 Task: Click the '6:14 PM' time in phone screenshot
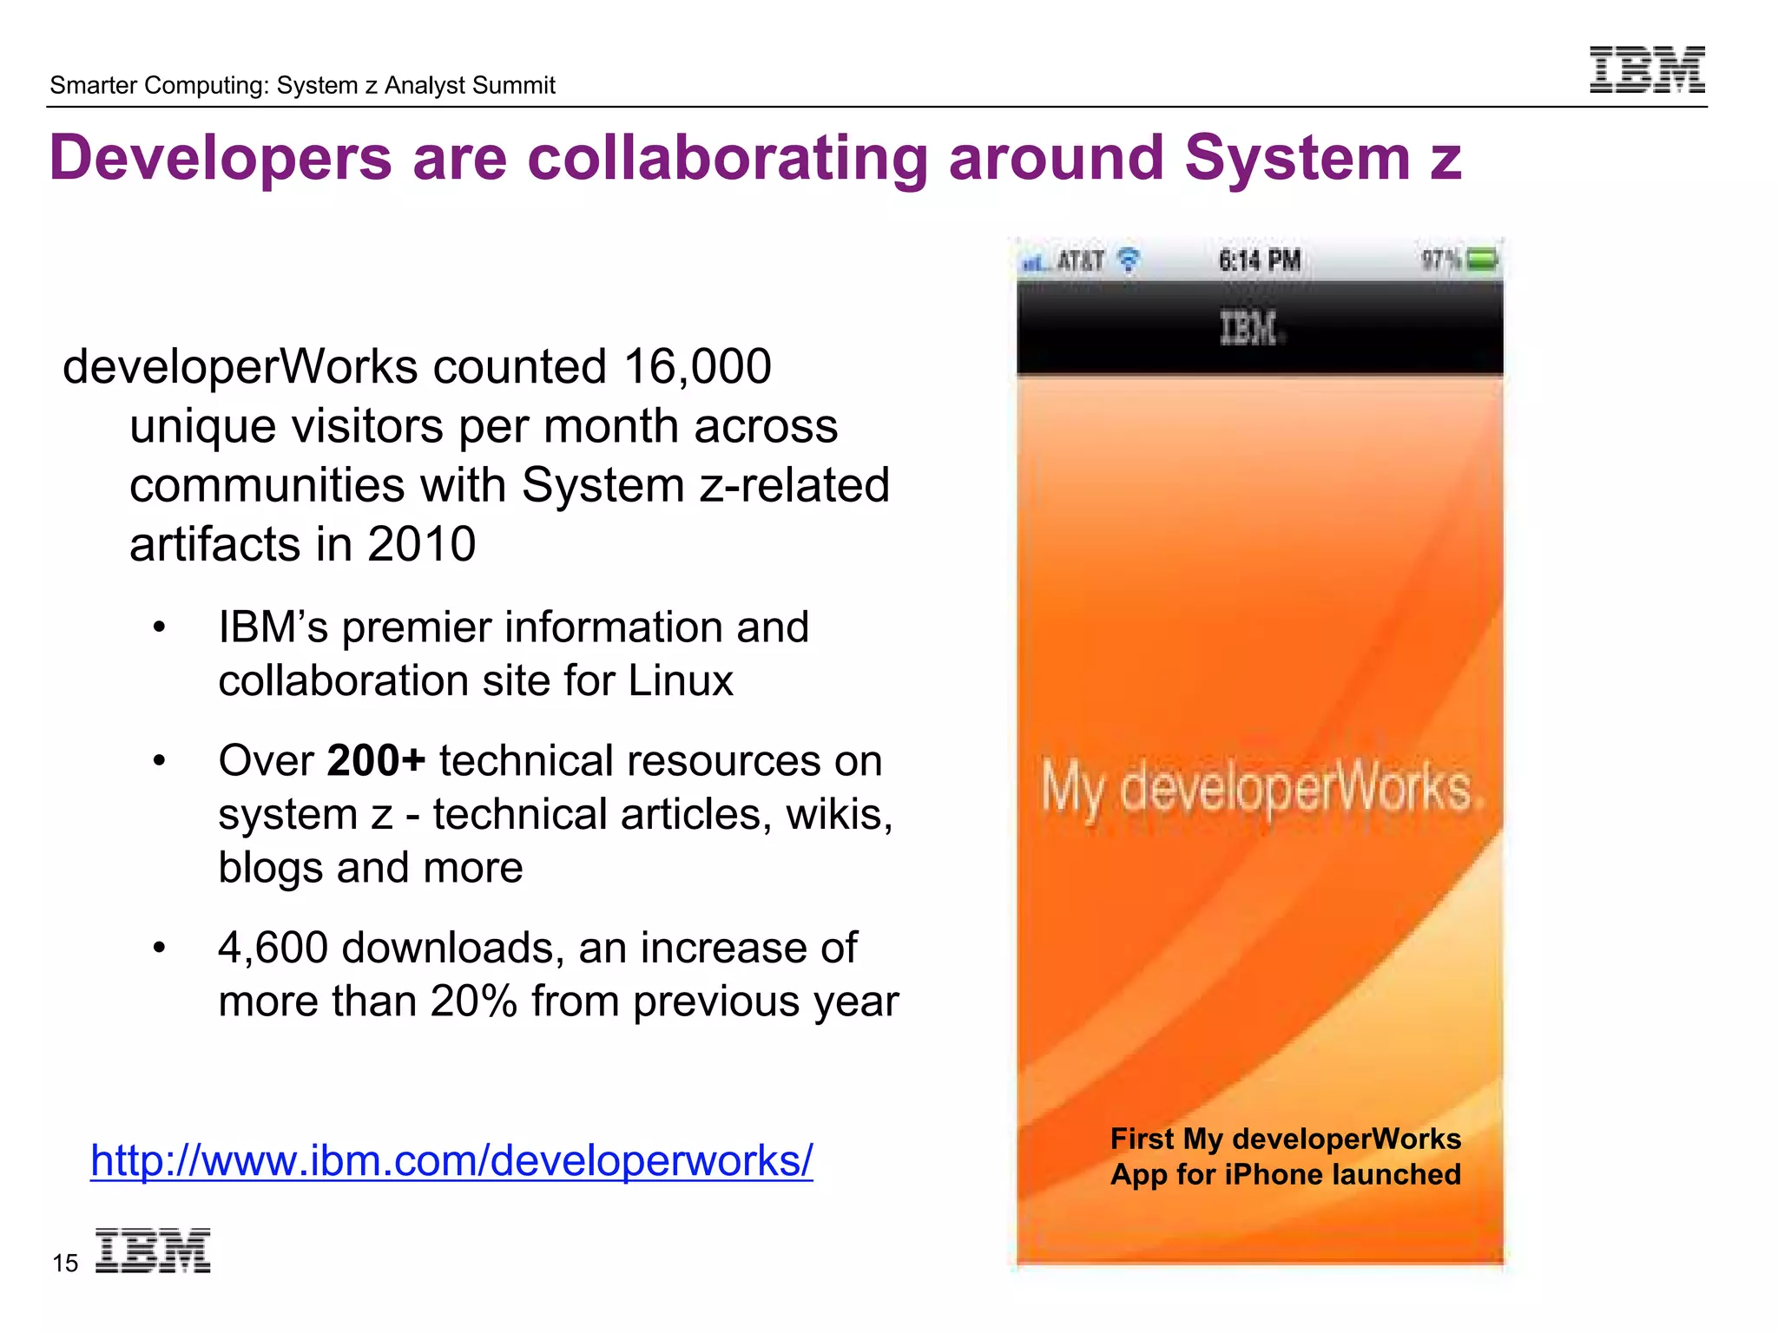[x=1259, y=260]
